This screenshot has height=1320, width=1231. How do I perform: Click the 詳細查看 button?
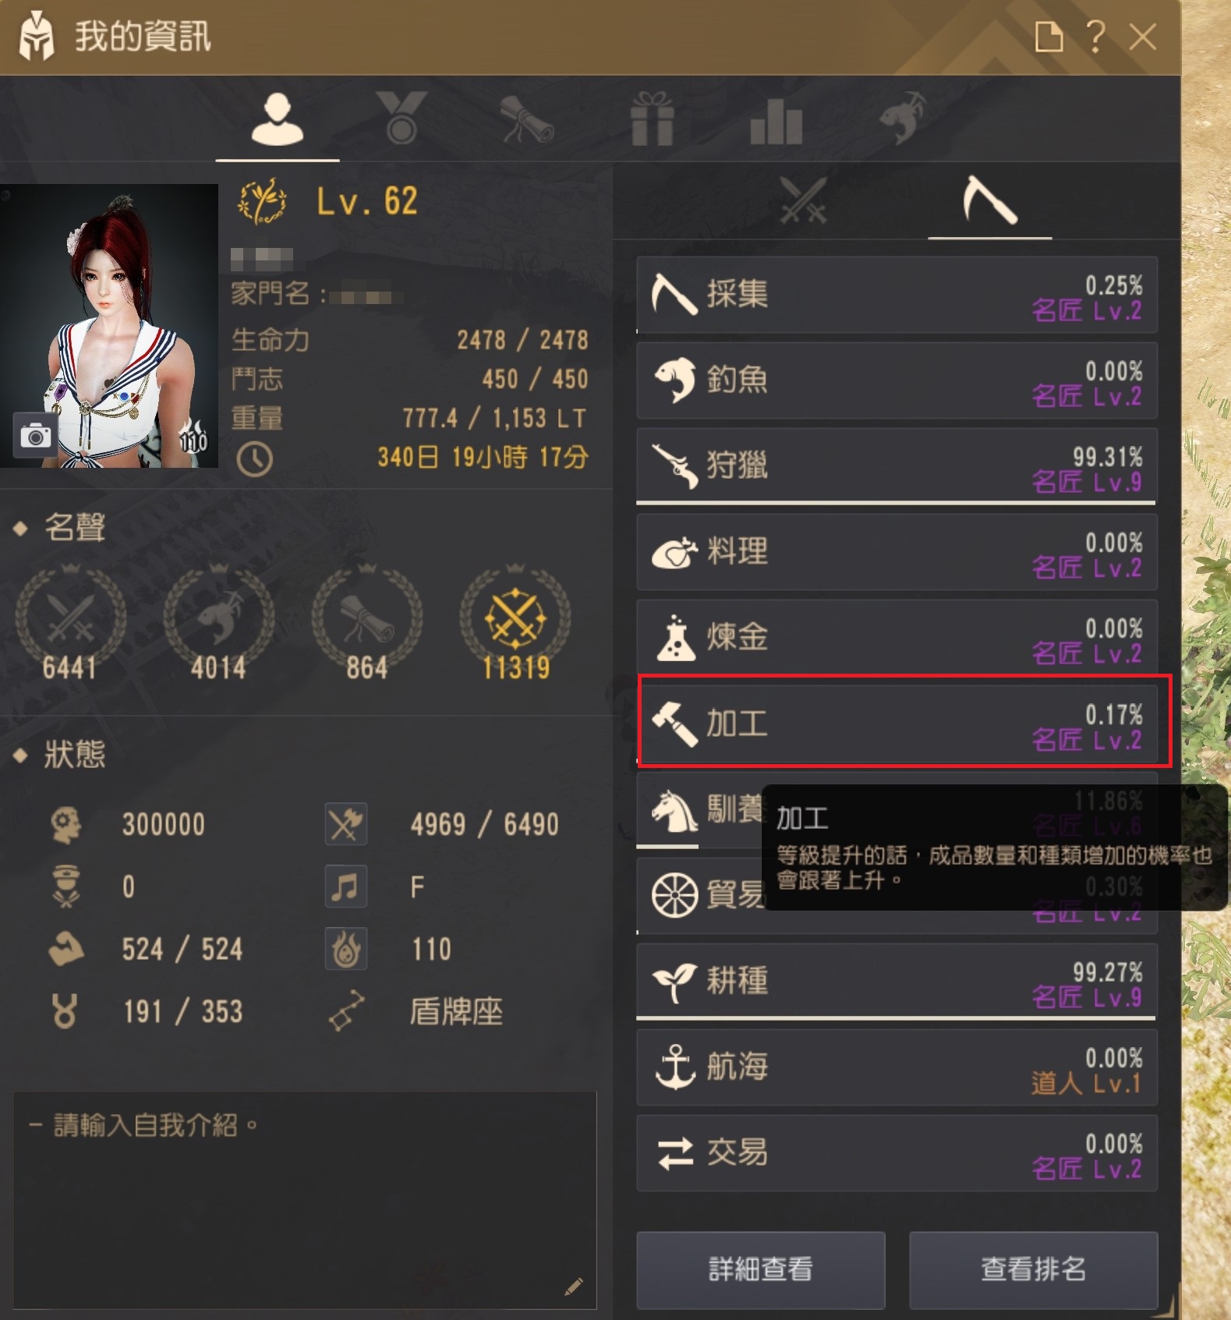(760, 1269)
